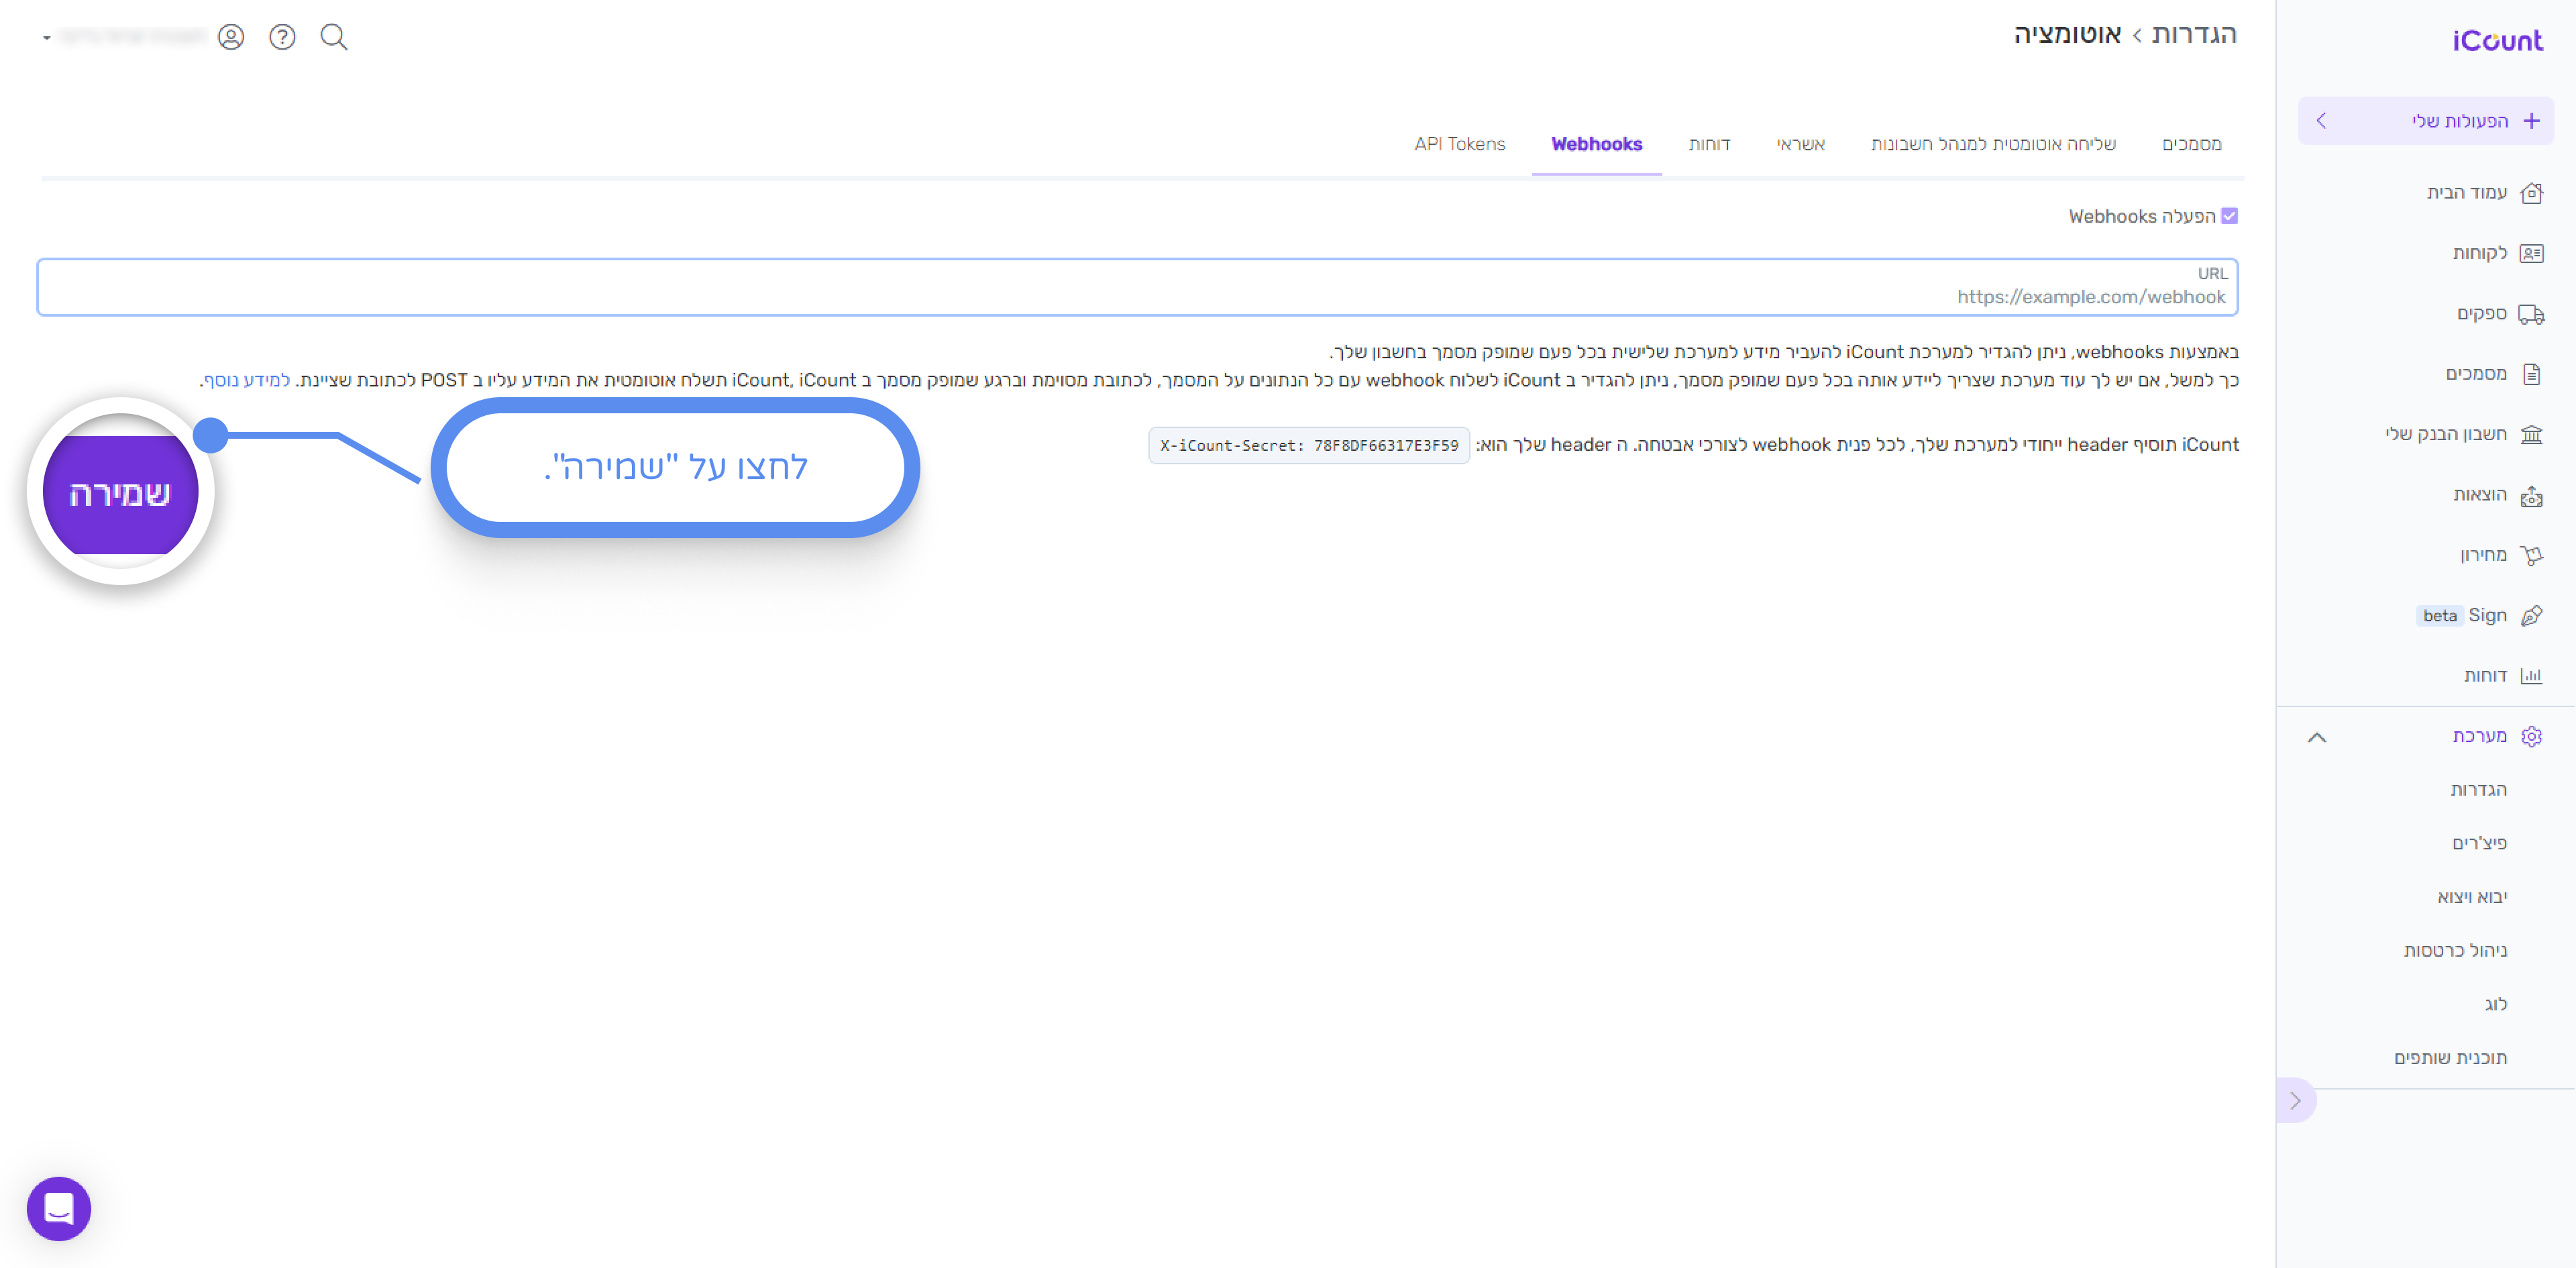Collapse the sidebar with arrow handle
Viewport: 2576px width, 1268px height.
[x=2295, y=1100]
